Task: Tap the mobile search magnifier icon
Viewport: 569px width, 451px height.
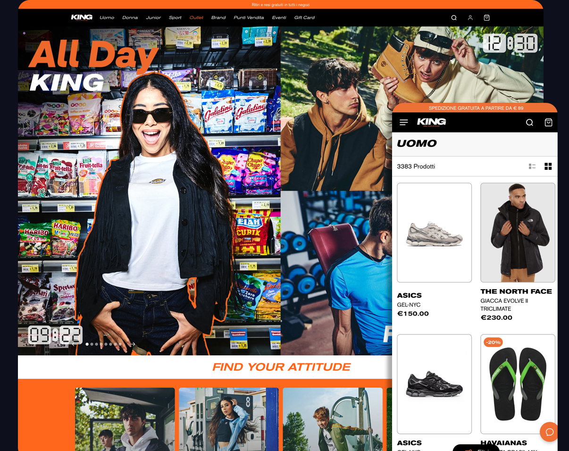Action: (530, 122)
